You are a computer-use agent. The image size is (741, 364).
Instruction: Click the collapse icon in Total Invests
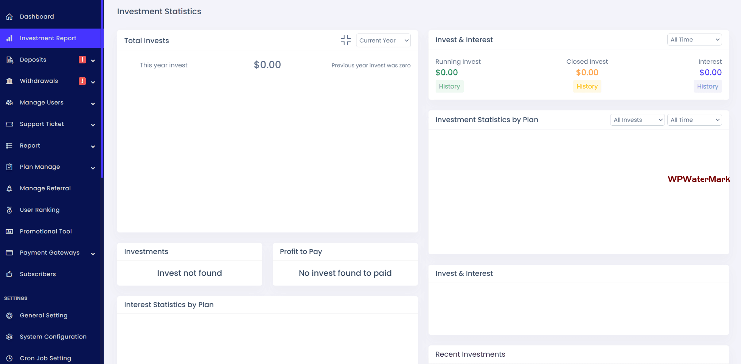click(x=346, y=40)
